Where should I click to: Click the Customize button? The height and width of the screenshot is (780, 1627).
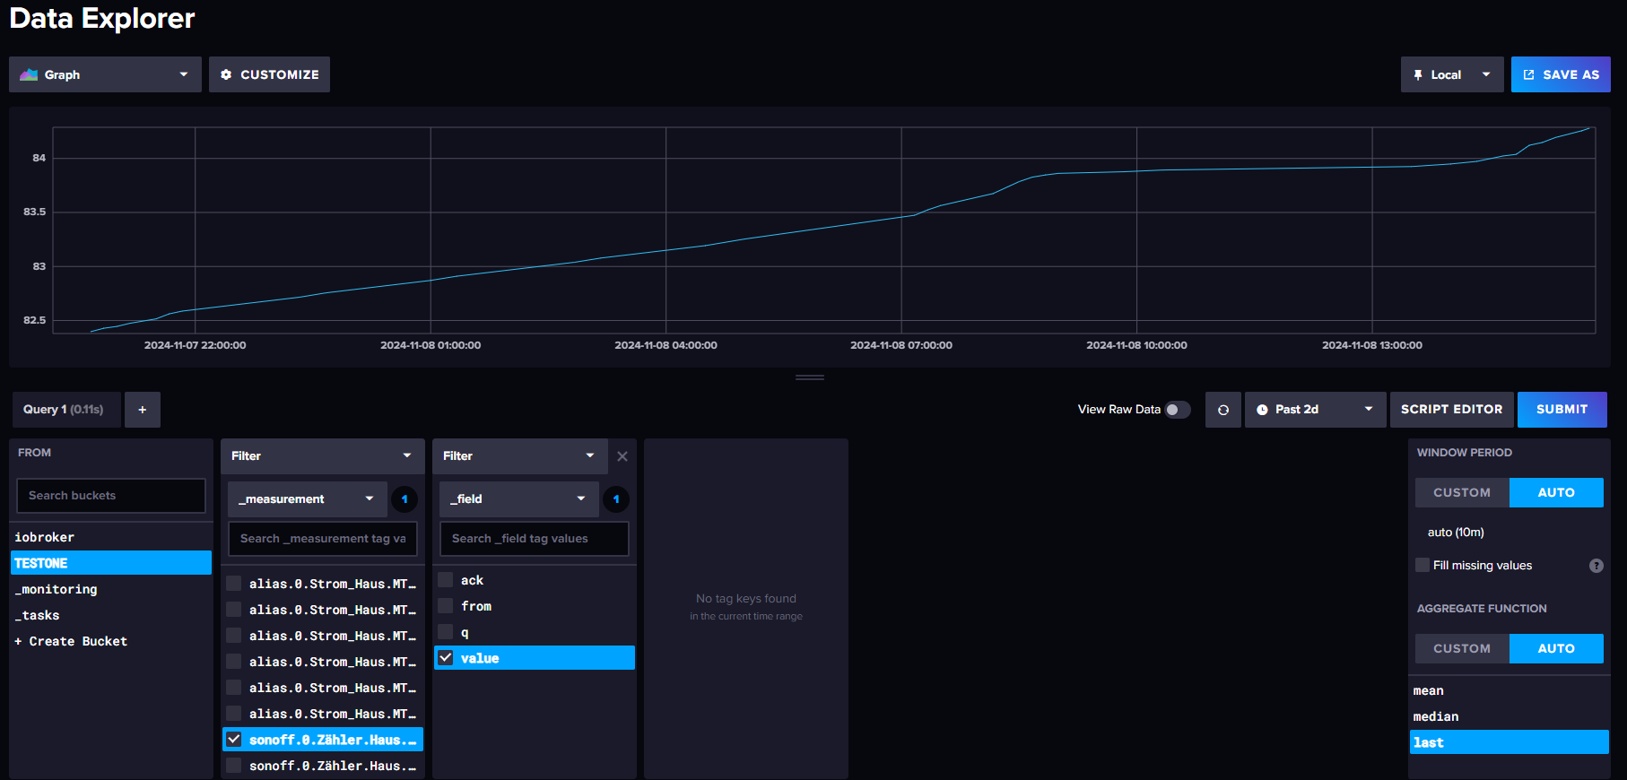pos(269,74)
